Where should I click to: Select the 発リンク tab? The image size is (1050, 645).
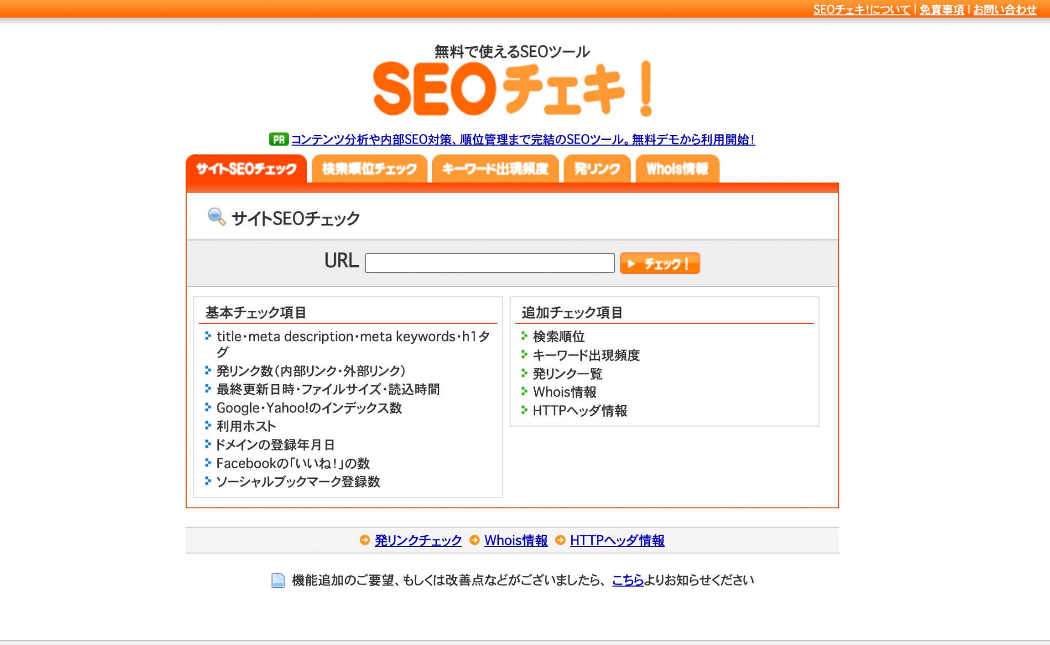tap(597, 169)
